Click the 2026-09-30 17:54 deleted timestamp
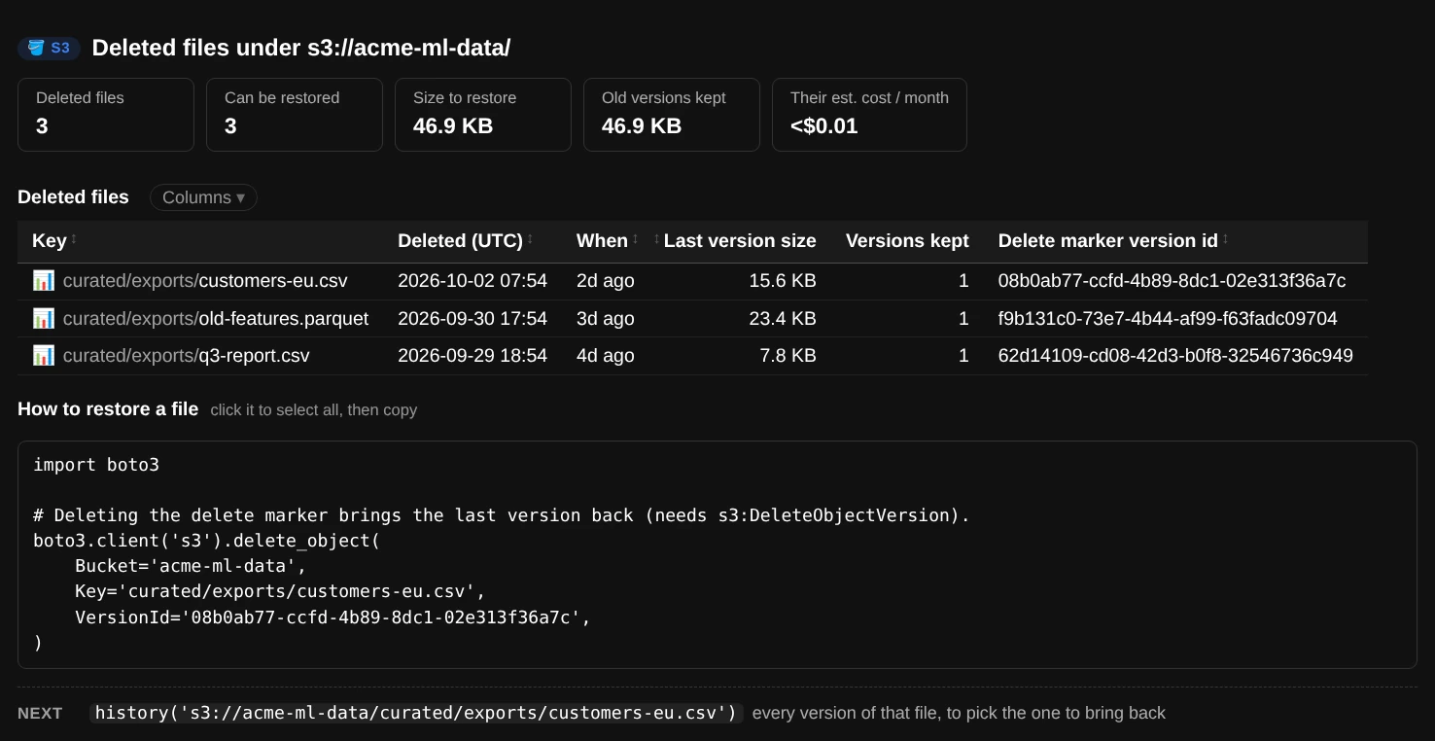The width and height of the screenshot is (1435, 741). (x=472, y=319)
